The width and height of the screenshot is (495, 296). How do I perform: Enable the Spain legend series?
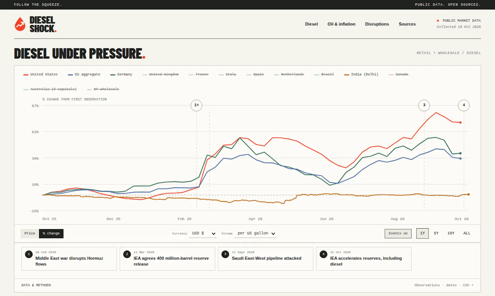(x=255, y=75)
